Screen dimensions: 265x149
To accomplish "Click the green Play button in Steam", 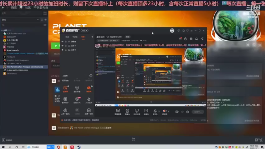I will coord(55,46).
